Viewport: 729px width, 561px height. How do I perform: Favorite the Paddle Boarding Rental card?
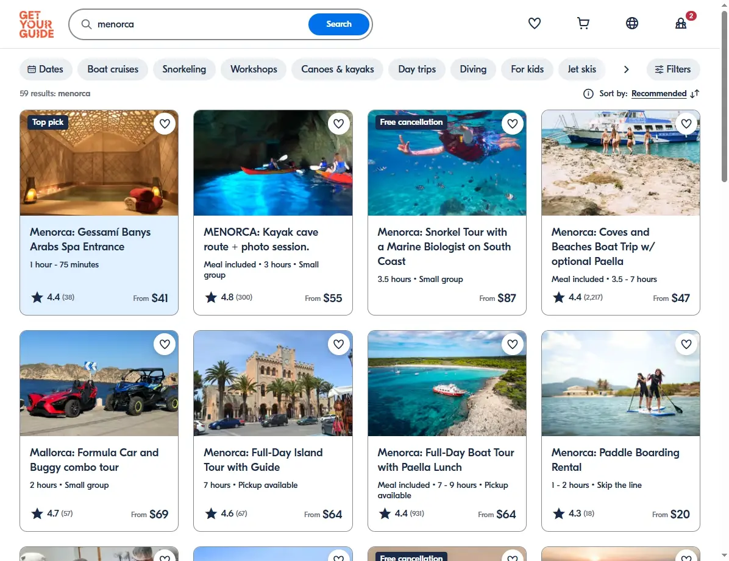click(686, 344)
